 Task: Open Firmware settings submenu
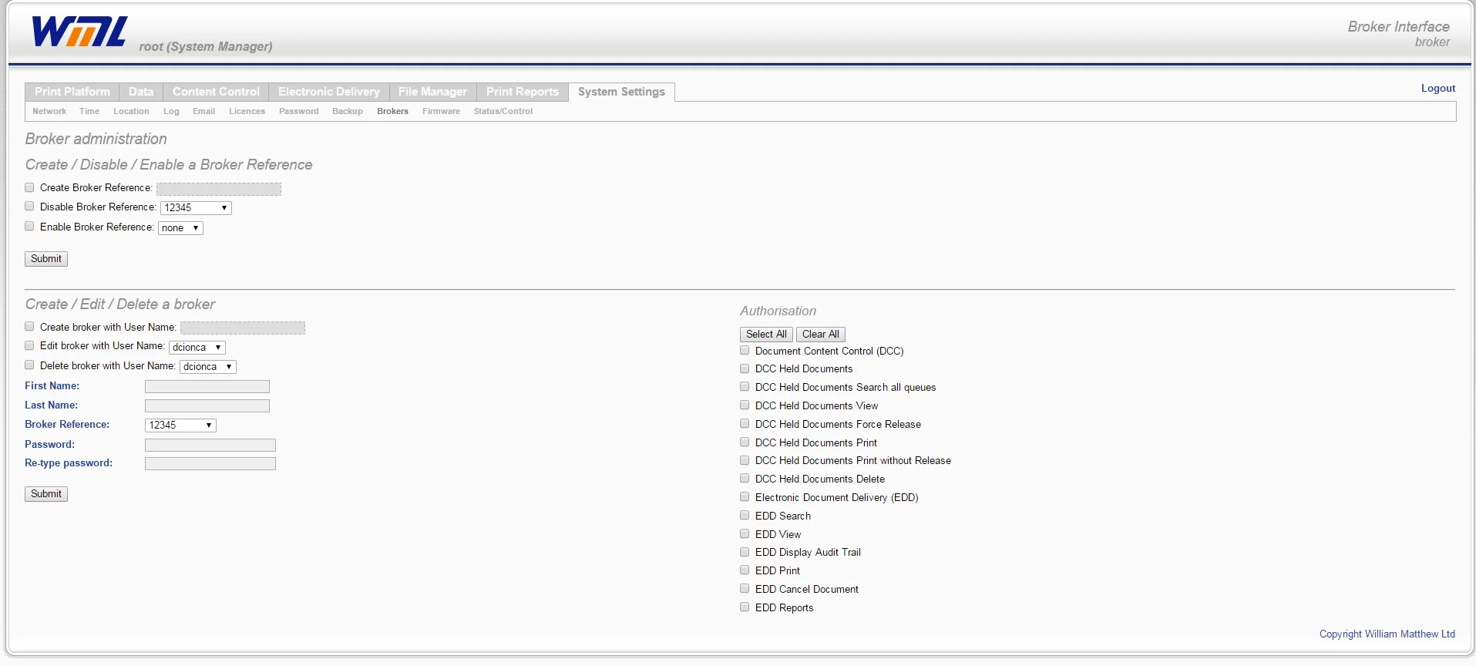441,111
